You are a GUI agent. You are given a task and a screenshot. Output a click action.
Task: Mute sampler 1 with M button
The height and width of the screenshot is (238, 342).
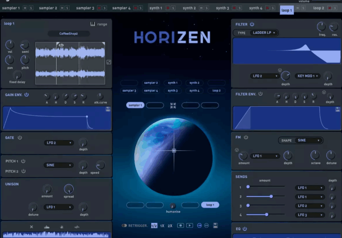[x=25, y=8]
